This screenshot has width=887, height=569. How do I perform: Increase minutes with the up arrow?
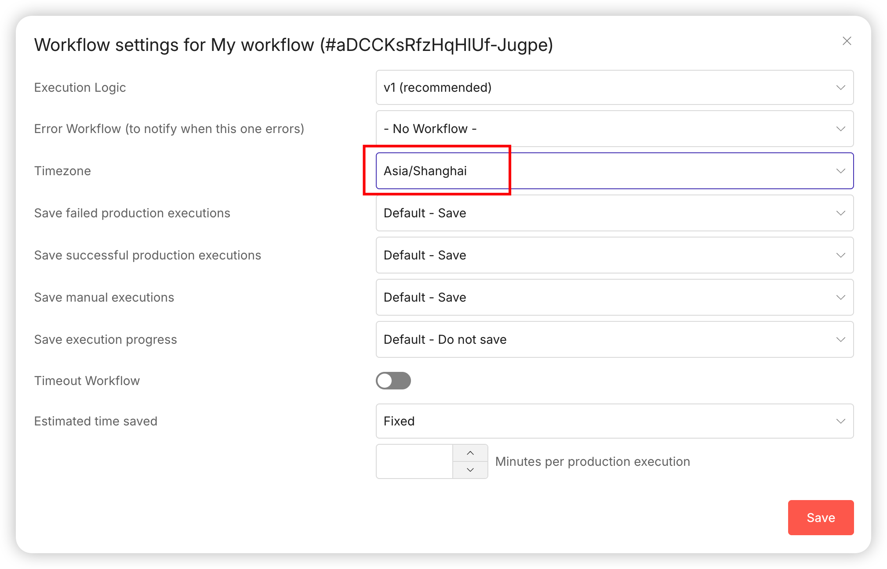tap(470, 453)
